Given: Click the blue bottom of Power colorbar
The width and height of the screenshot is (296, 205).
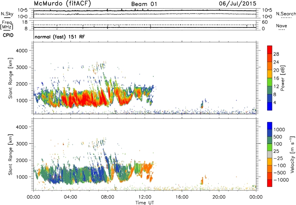Looking at the screenshot, I should tap(270, 106).
